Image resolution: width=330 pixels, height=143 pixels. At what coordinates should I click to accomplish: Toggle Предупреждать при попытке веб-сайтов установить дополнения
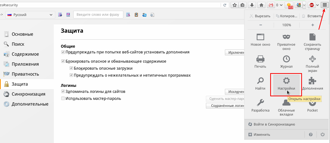tap(63, 52)
